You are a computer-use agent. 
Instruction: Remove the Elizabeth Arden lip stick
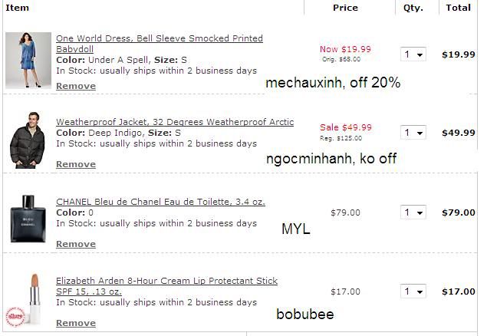coord(76,323)
